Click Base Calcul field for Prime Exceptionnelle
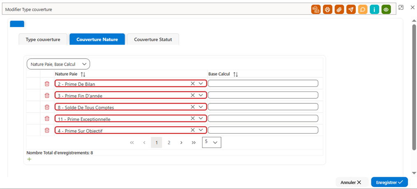 [x=263, y=118]
